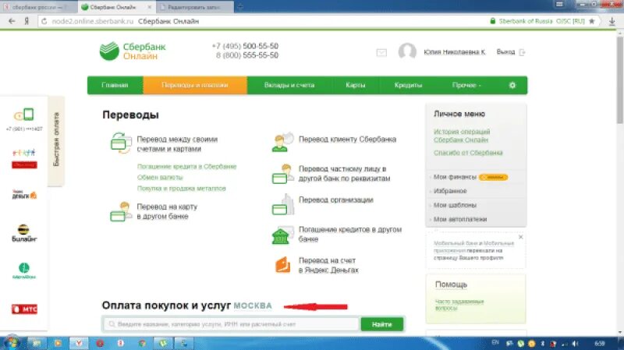Image resolution: width=624 pixels, height=350 pixels.
Task: Click transfer to Sberbank client icon
Action: point(282,142)
